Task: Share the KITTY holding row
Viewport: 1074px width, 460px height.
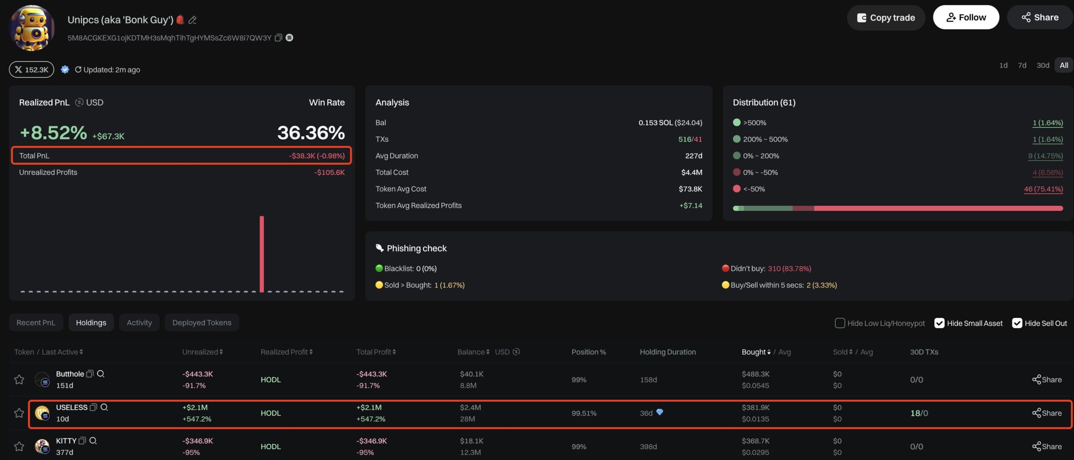Action: (x=1047, y=447)
